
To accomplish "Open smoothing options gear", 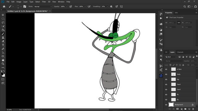I will pos(111,6).
